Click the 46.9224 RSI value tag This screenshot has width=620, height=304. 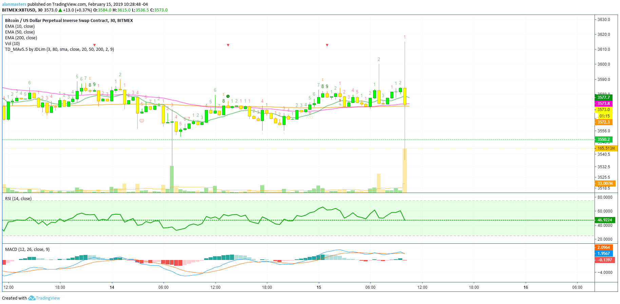[x=605, y=220]
